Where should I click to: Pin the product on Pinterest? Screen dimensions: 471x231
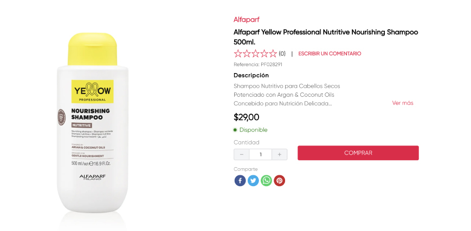pos(279,181)
